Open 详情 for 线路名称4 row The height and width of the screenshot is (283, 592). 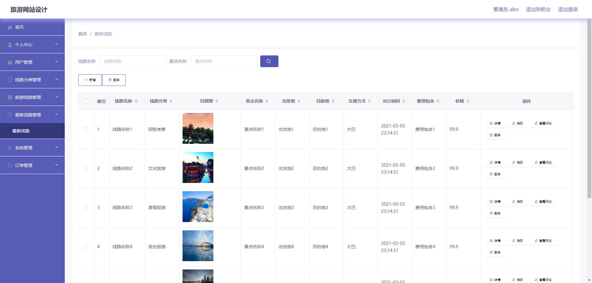[495, 241]
